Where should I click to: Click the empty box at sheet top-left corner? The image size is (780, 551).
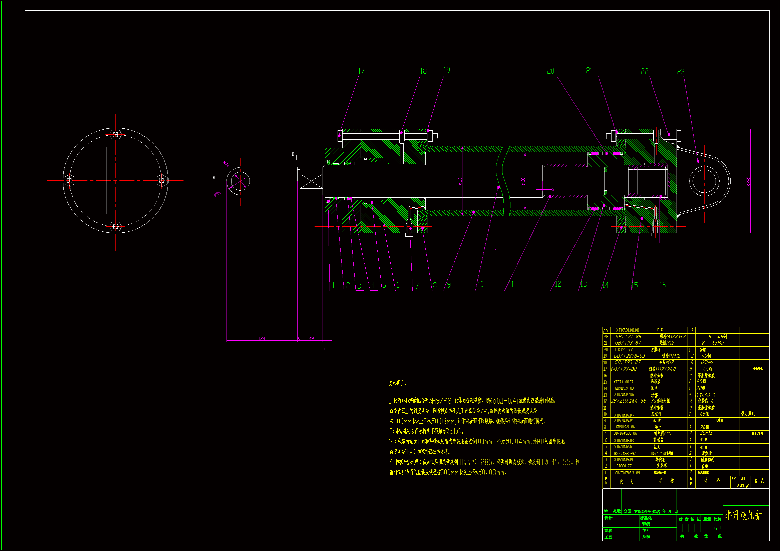click(x=48, y=14)
